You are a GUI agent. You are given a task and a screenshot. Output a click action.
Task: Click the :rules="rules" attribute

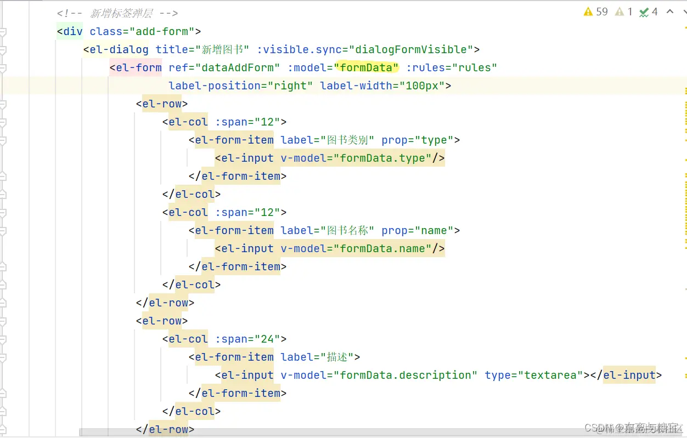tap(452, 67)
